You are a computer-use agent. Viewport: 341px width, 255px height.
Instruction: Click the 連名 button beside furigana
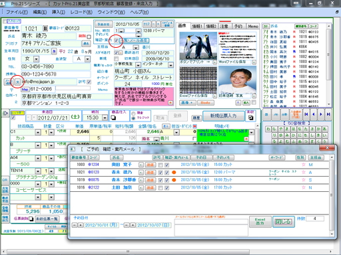point(86,44)
